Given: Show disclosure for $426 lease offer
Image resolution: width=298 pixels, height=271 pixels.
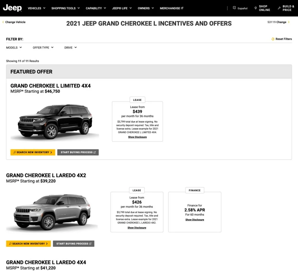Looking at the screenshot, I should pos(137,228).
